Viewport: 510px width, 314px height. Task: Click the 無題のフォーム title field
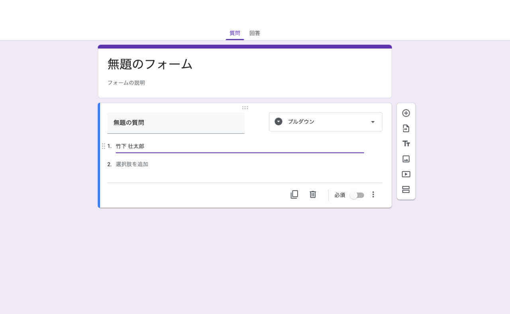pos(149,64)
